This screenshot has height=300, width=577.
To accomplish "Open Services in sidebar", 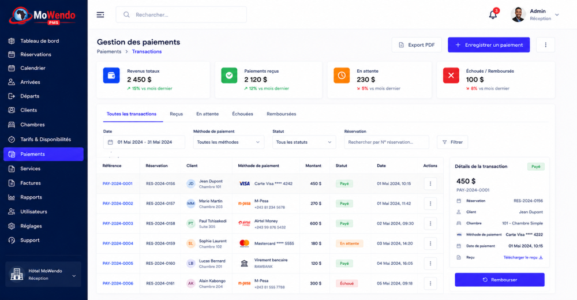I will point(43,168).
